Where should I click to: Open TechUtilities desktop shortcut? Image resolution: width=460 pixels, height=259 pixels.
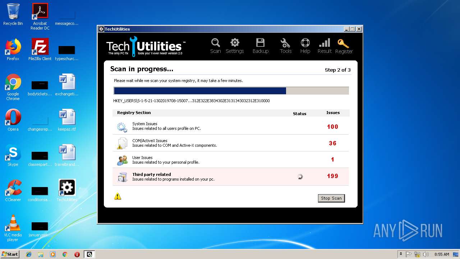click(x=67, y=191)
